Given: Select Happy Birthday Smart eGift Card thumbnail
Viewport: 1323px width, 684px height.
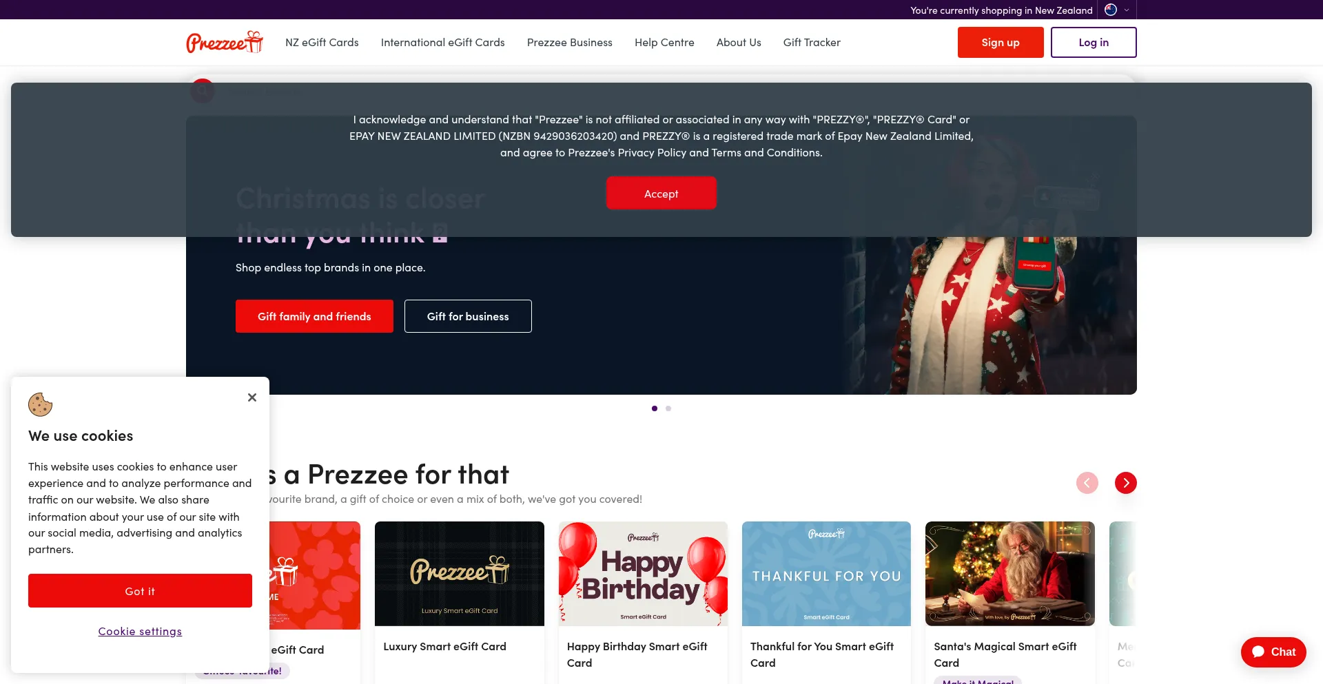Looking at the screenshot, I should [x=643, y=574].
